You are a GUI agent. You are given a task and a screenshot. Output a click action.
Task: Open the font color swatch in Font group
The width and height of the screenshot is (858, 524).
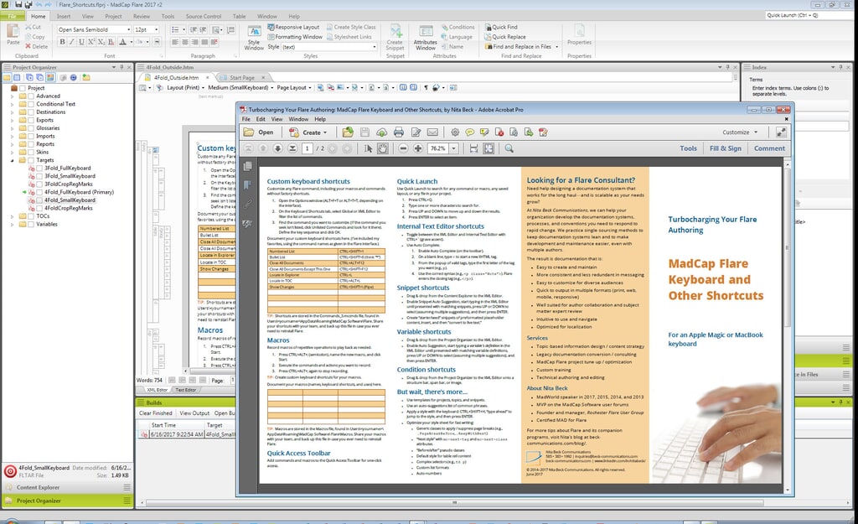[123, 42]
